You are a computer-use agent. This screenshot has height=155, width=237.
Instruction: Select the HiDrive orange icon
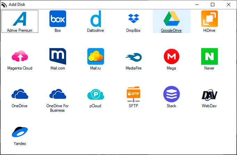point(210,19)
